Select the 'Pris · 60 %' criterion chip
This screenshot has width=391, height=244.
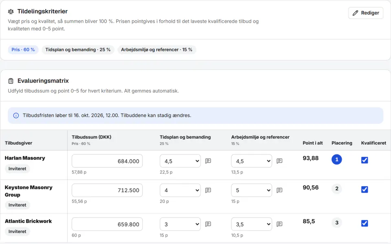[x=23, y=50]
